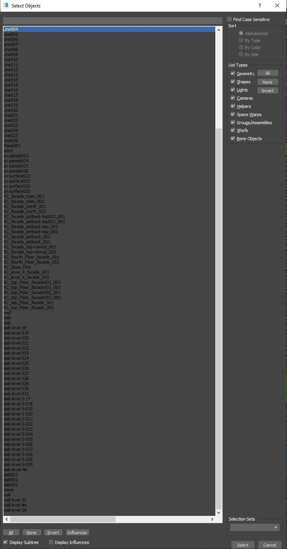The image size is (287, 549).
Task: Enable Find Case Sensitive checkbox
Action: coord(229,19)
